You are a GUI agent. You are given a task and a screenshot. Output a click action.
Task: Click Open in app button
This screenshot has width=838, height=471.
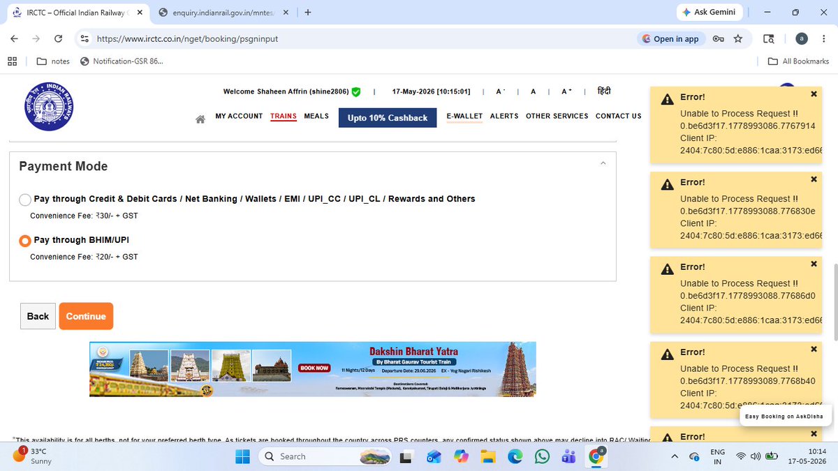tap(670, 39)
